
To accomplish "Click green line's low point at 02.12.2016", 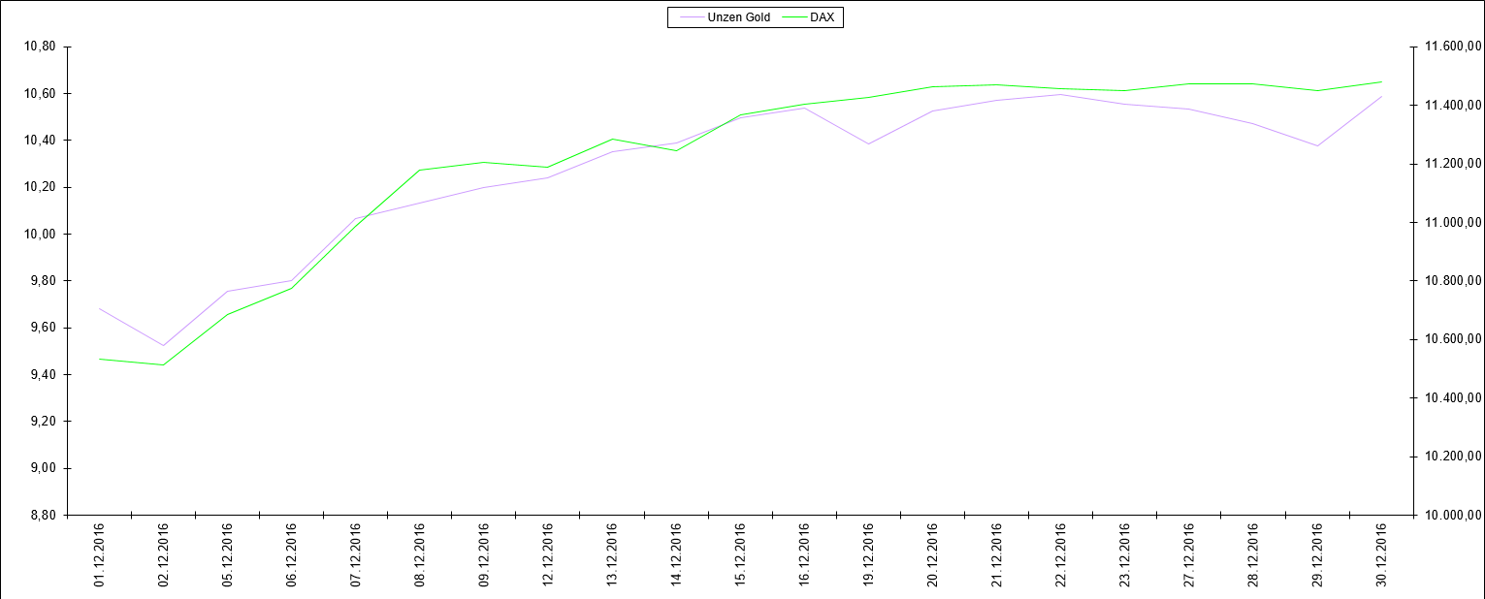I will click(163, 365).
